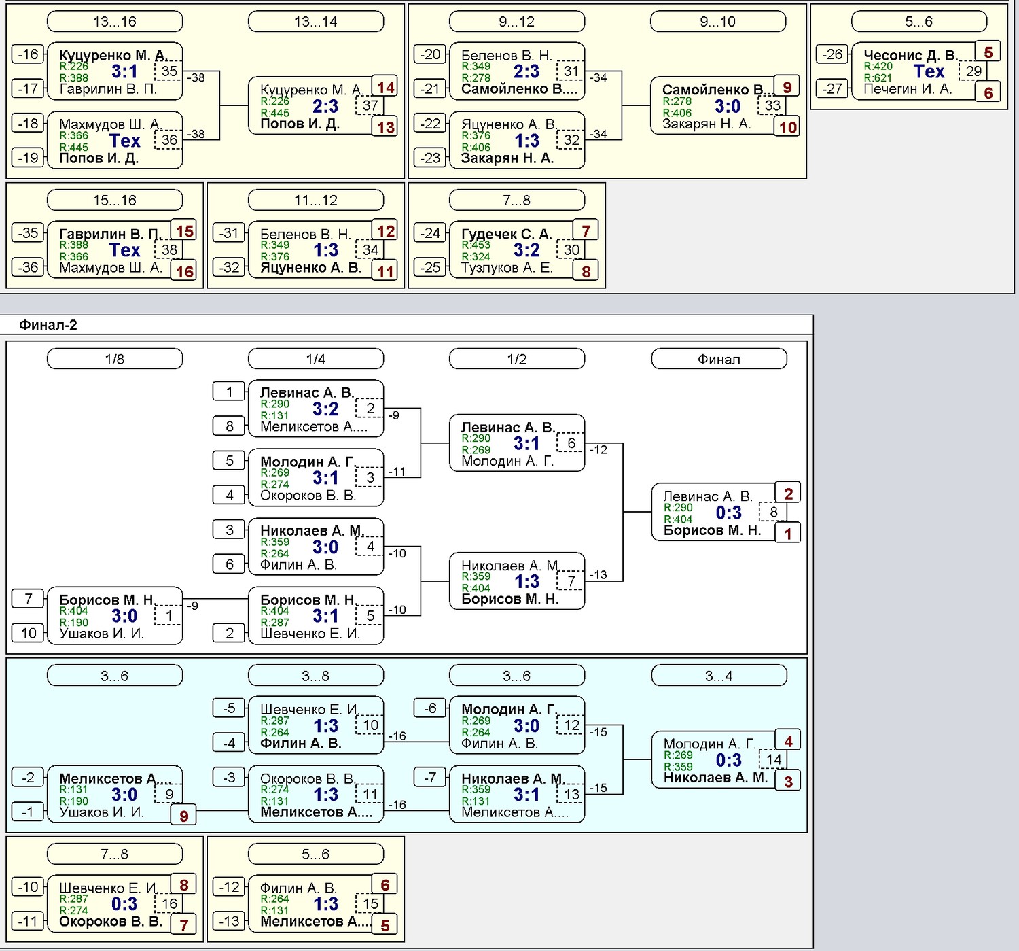
Task: Click score 3:1 of Молодин vs Окороков
Action: [x=325, y=478]
